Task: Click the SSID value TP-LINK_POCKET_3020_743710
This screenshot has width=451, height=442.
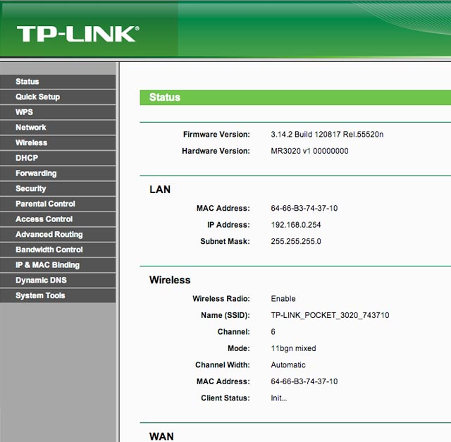Action: coord(330,315)
